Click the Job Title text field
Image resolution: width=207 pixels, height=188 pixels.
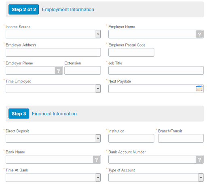pos(156,70)
